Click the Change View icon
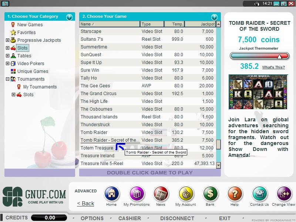This screenshot has width=296, height=222. (284, 194)
